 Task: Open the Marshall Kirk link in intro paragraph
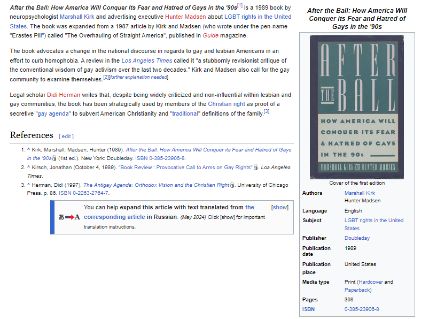pyautogui.click(x=77, y=17)
